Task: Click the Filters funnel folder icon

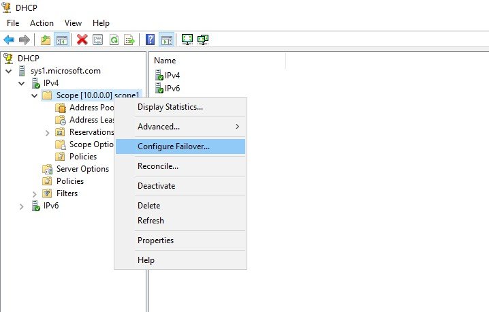Action: point(47,193)
